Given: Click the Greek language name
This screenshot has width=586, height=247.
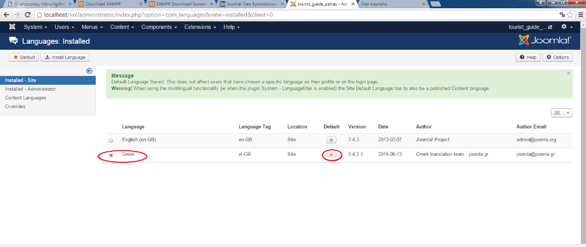Looking at the screenshot, I should [128, 154].
